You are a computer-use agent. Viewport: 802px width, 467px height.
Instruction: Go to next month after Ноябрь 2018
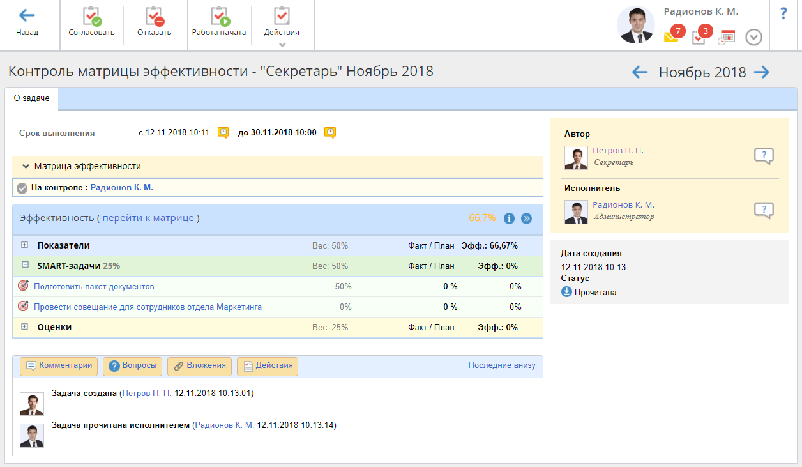click(x=761, y=72)
